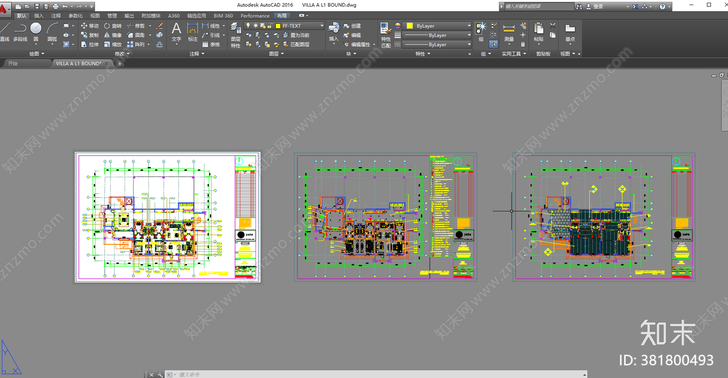Click the Base point (基点) view icon
The height and width of the screenshot is (378, 728).
[x=570, y=32]
